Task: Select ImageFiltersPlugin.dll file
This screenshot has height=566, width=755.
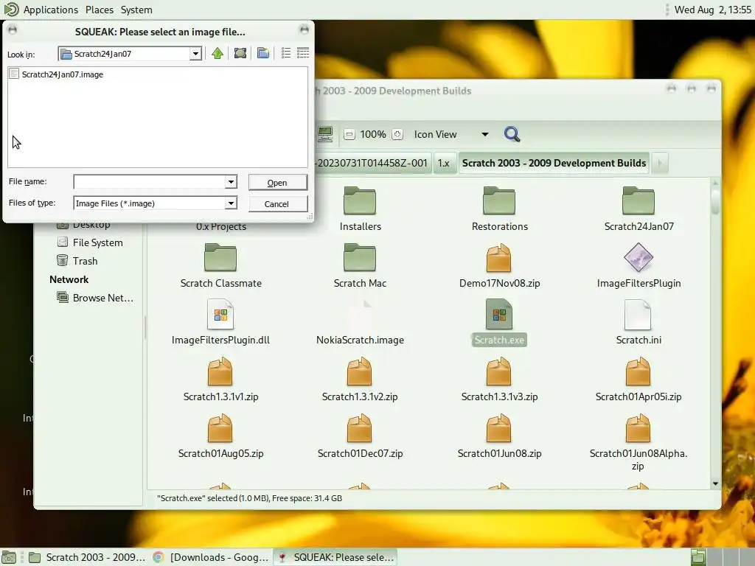Action: 220,323
